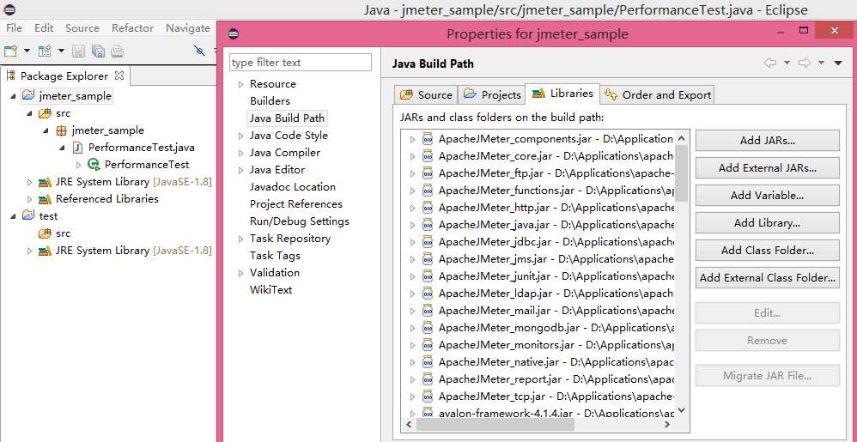Click the jmeter_sample package icon
Image resolution: width=857 pixels, height=442 pixels.
[x=61, y=130]
